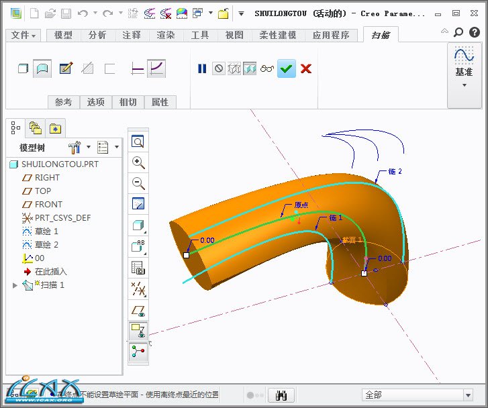
Task: Open the binoculars find tool
Action: (x=281, y=395)
